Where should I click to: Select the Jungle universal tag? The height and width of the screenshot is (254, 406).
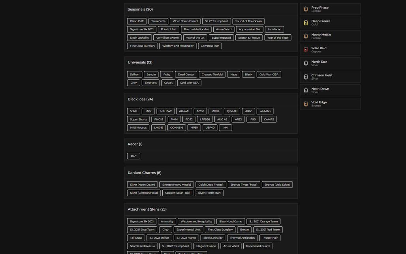coord(151,75)
